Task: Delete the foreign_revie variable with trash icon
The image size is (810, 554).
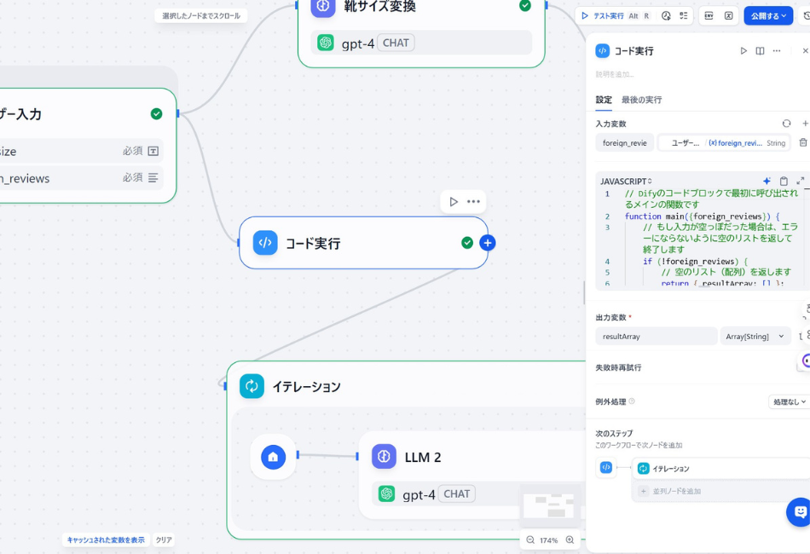Action: (803, 142)
